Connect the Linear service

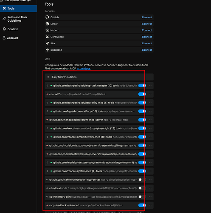(147, 24)
